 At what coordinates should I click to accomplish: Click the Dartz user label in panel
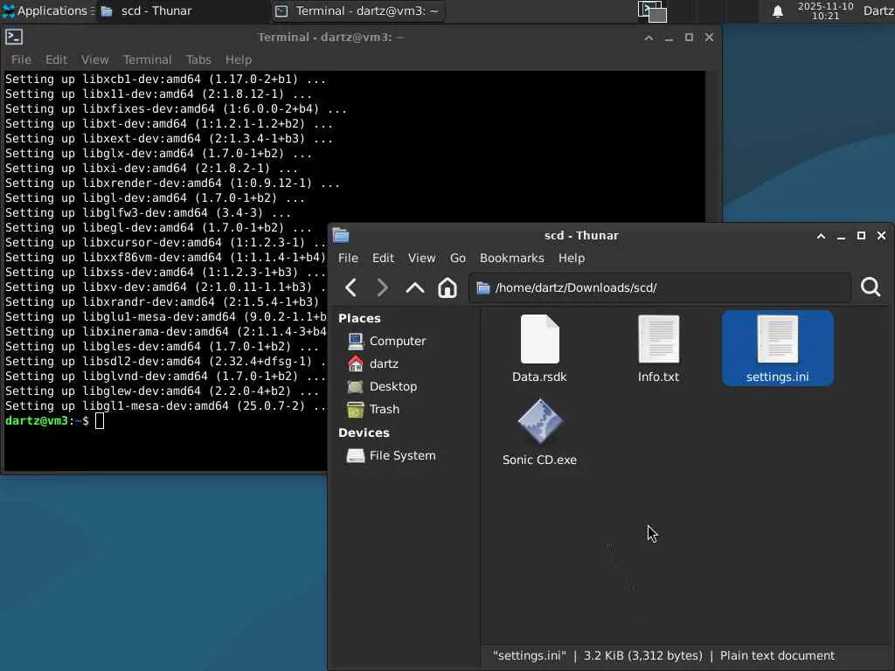click(x=878, y=10)
